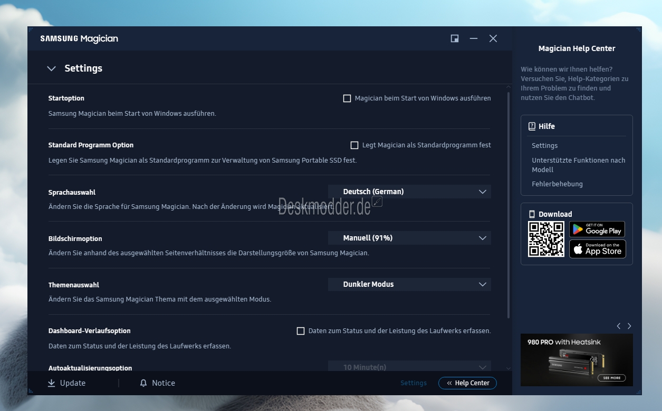Open the Deutsch (German) language dropdown
The width and height of the screenshot is (662, 411).
(x=409, y=192)
